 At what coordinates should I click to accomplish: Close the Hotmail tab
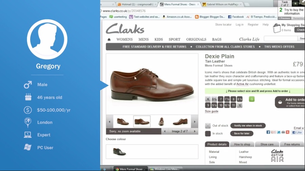(156, 4)
